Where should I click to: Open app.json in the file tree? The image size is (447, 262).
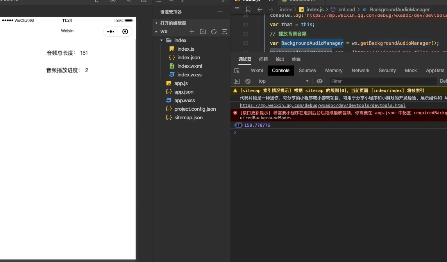pyautogui.click(x=184, y=92)
